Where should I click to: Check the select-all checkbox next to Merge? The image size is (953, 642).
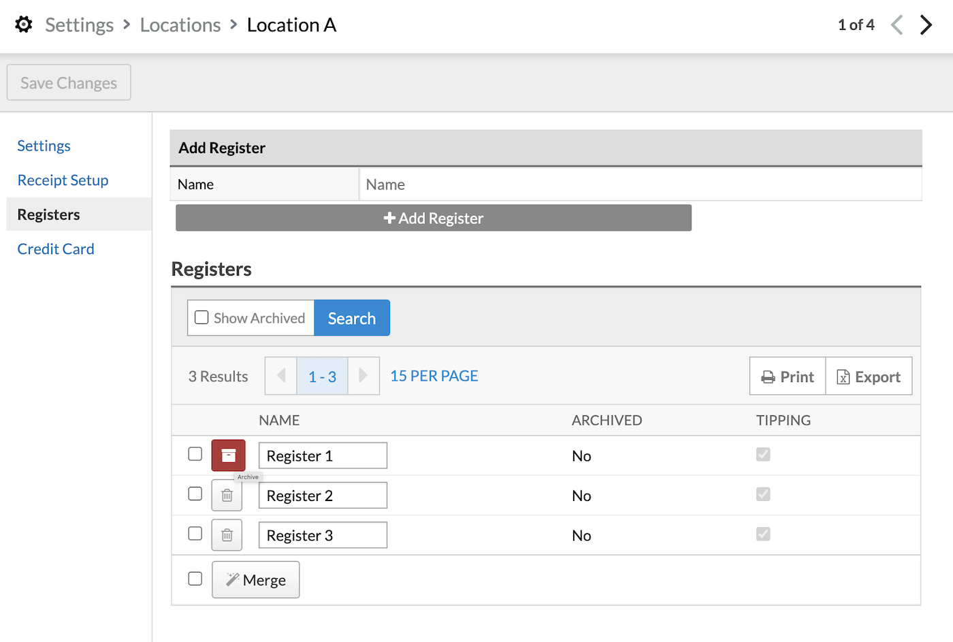pyautogui.click(x=195, y=579)
